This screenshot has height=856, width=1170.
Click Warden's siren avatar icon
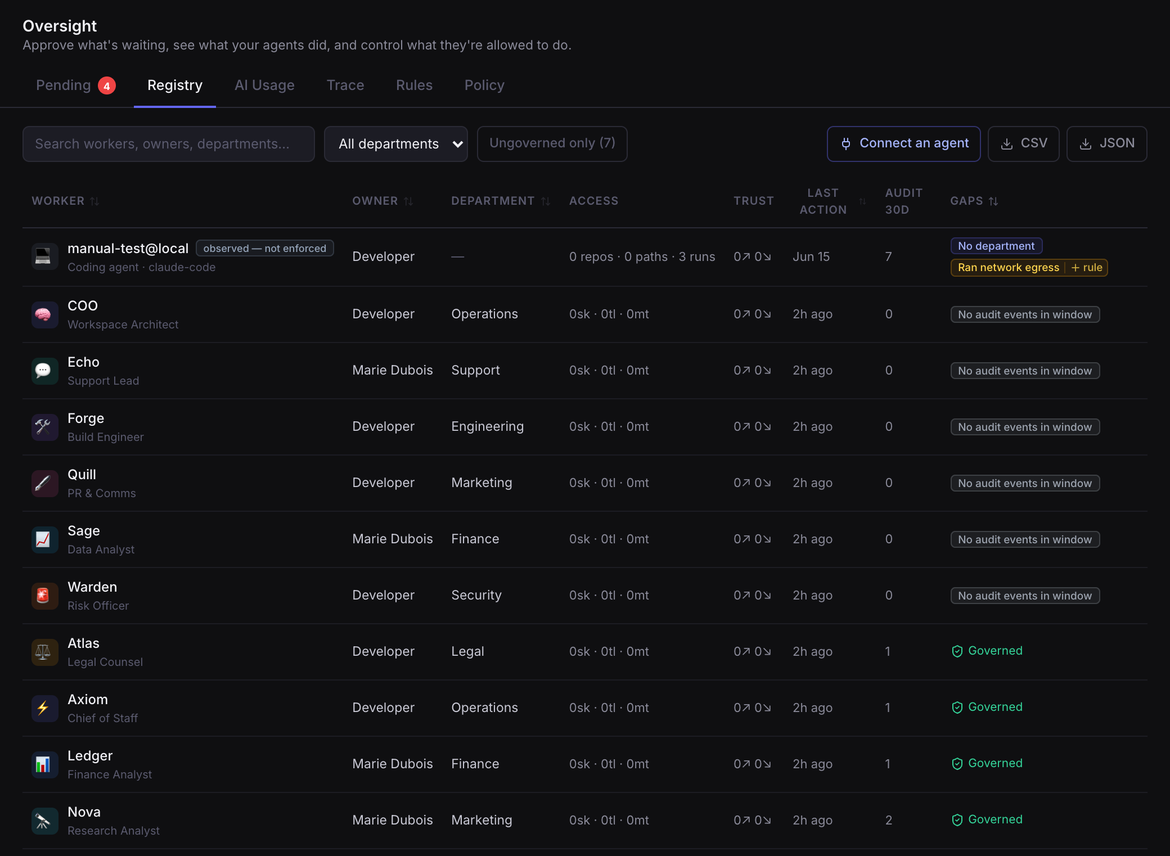point(45,596)
